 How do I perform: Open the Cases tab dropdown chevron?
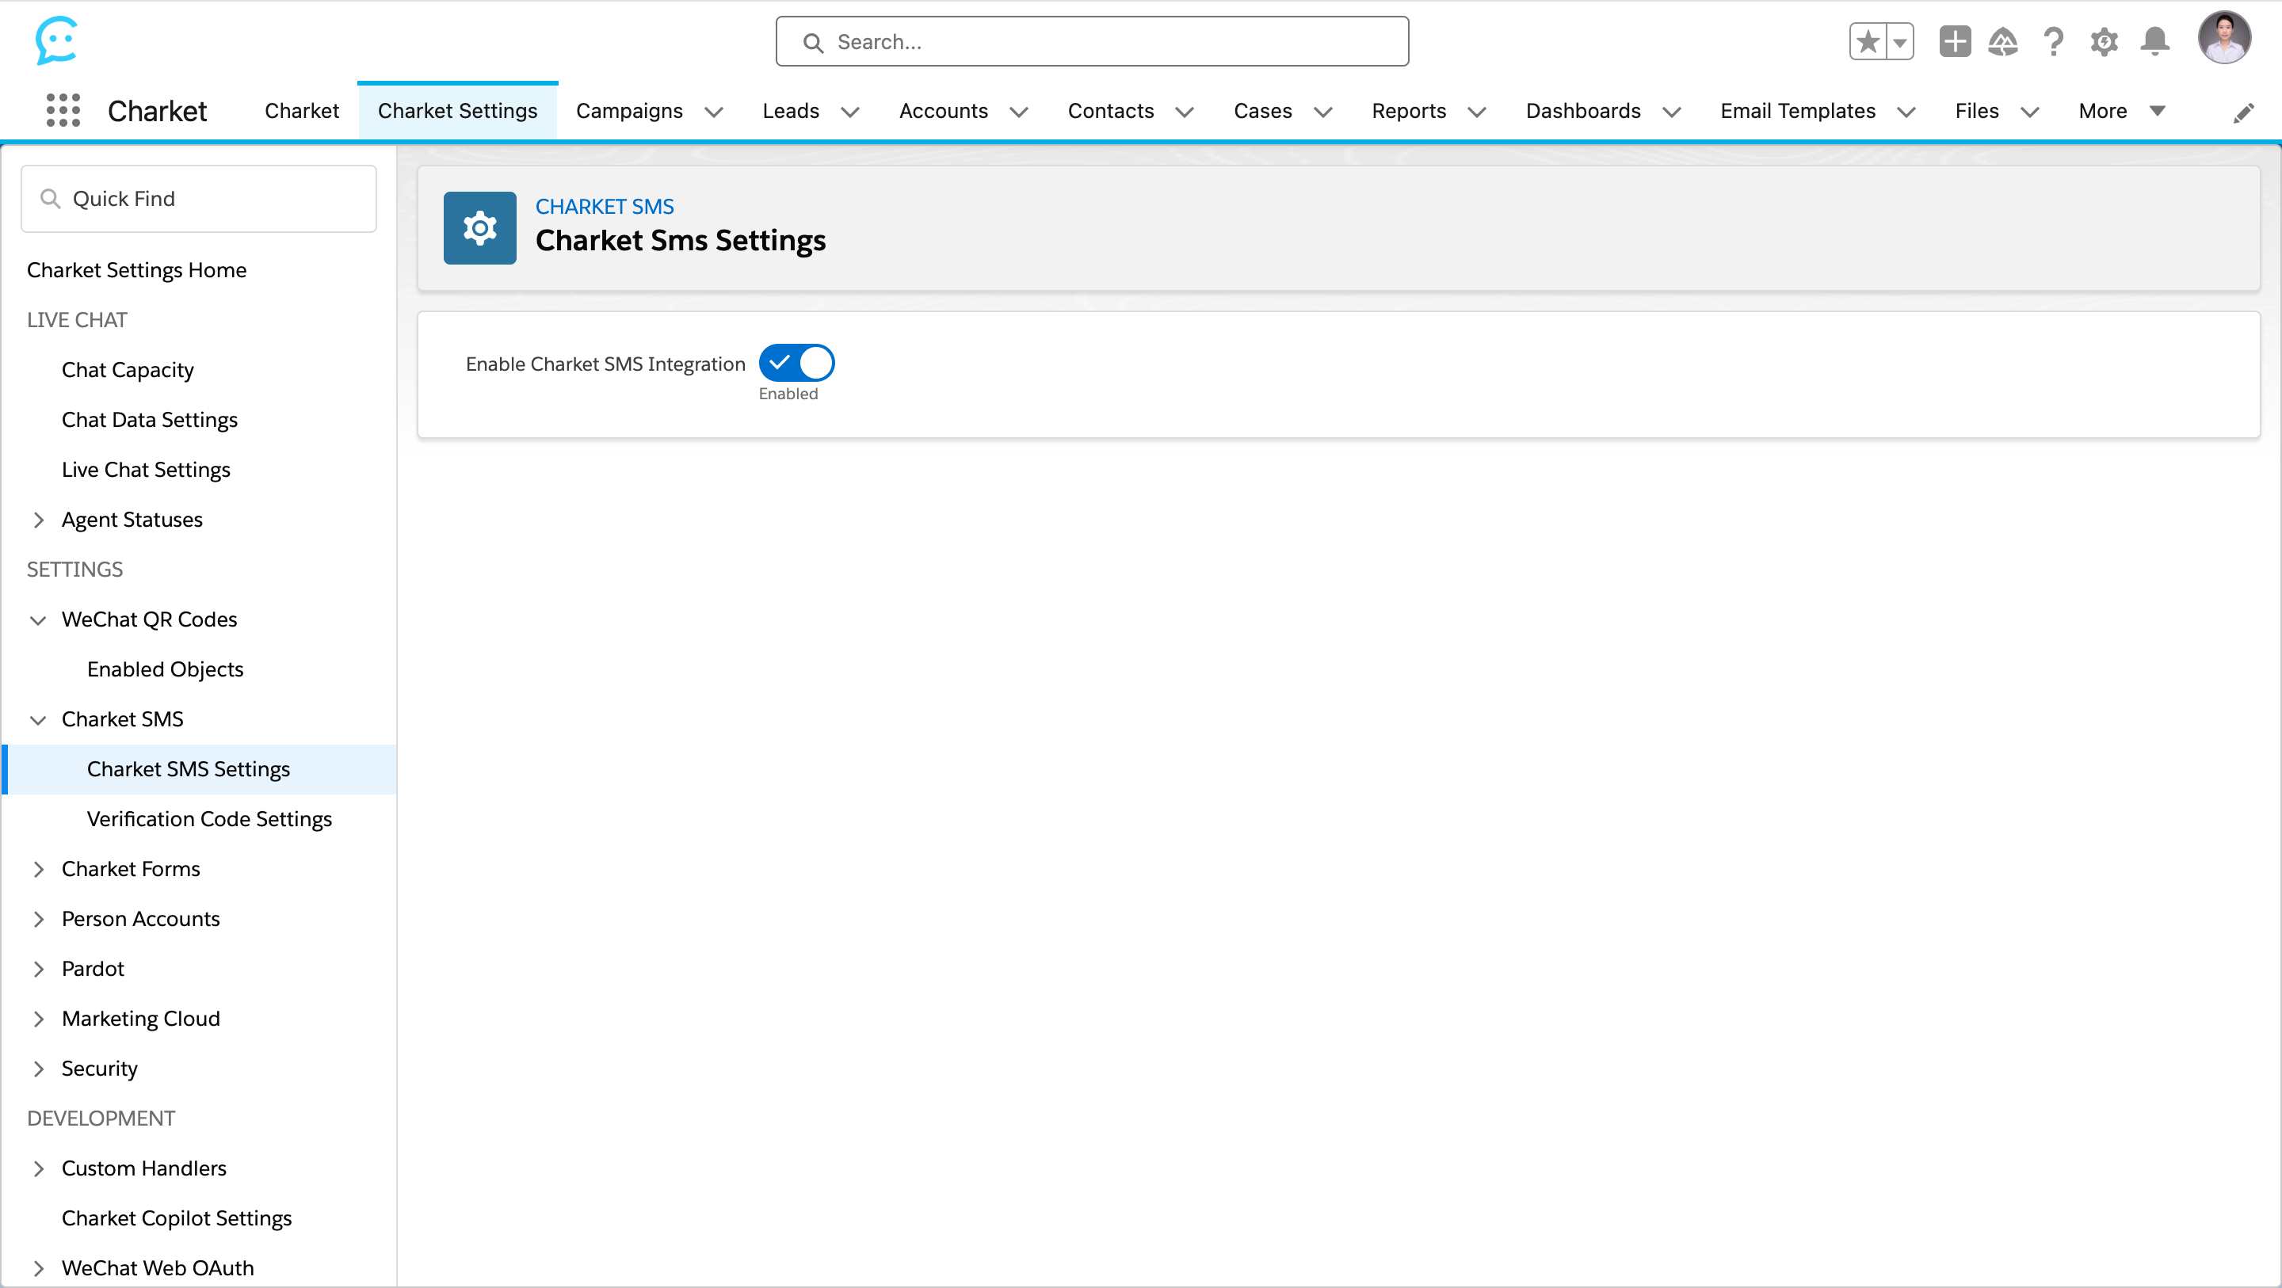click(x=1323, y=112)
